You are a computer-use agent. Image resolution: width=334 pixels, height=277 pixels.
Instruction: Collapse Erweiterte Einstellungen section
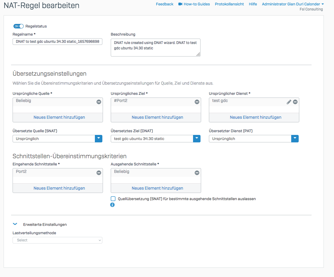[15, 224]
